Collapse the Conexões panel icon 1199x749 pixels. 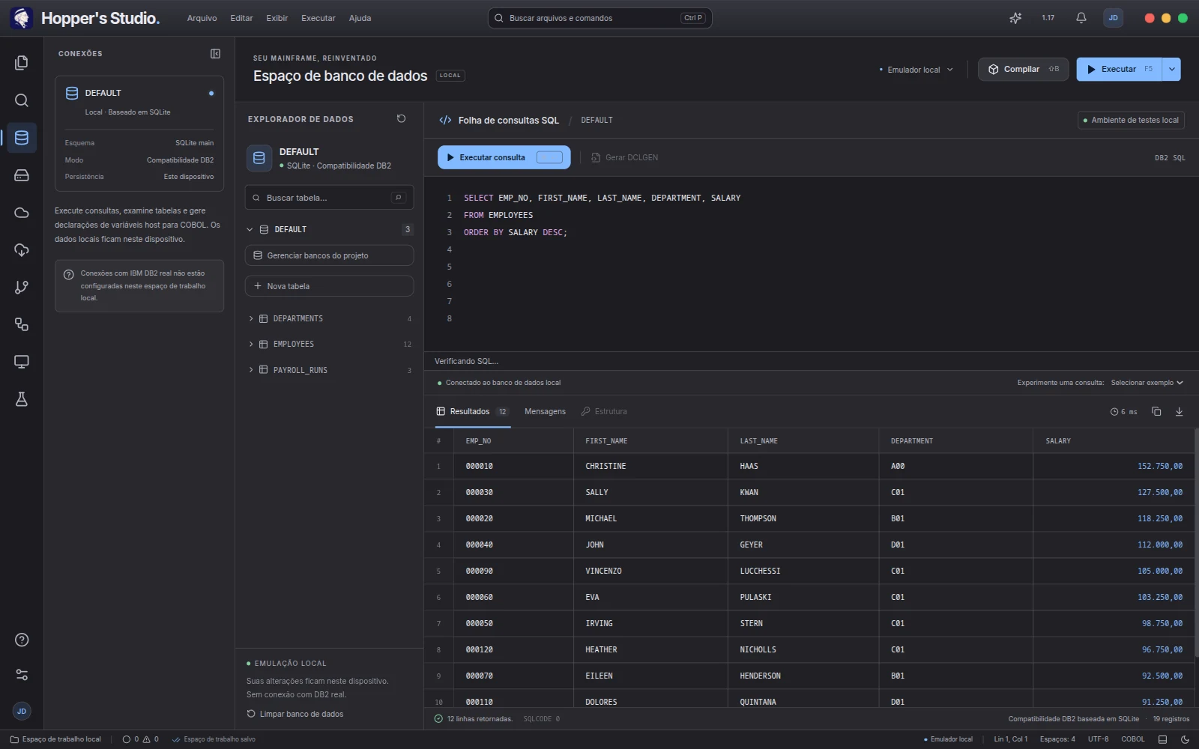(x=215, y=54)
